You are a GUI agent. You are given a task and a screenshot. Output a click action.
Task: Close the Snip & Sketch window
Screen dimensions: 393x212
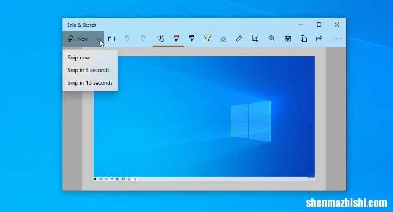point(337,24)
